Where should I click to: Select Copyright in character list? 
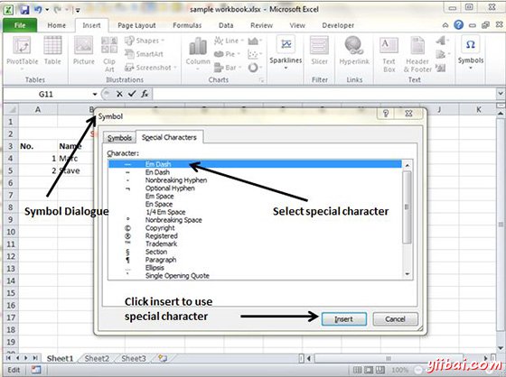[255, 228]
